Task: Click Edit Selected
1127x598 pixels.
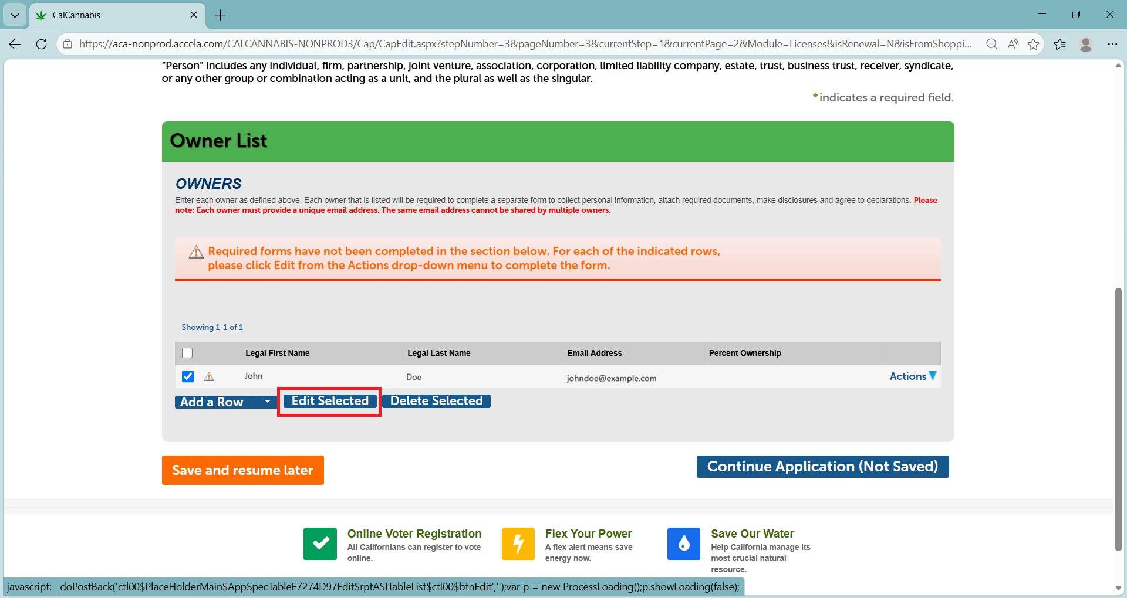Action: point(330,401)
